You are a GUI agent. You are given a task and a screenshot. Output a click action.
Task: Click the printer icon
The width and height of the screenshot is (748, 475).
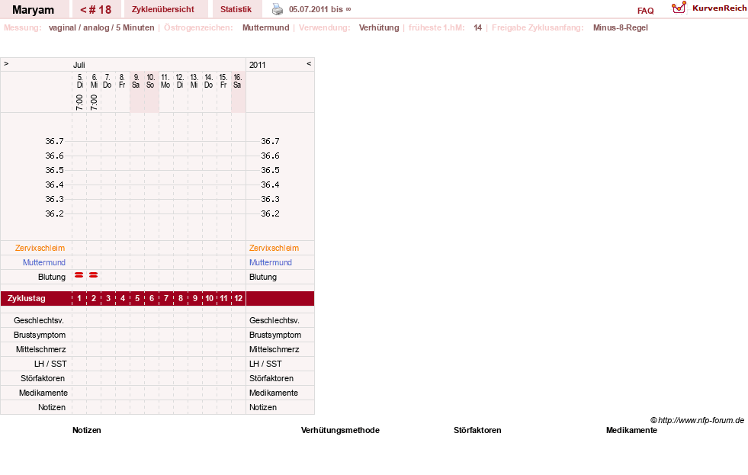click(x=277, y=9)
